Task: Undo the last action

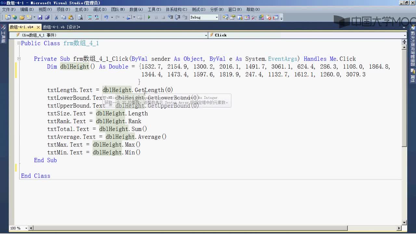Action: [x=106, y=17]
